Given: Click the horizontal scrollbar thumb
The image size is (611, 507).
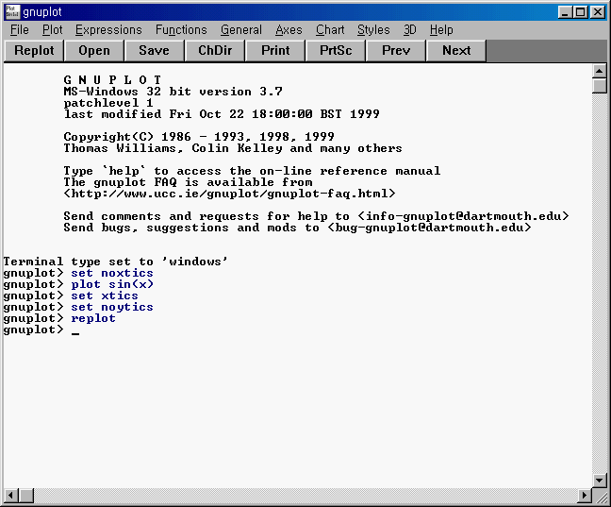Looking at the screenshot, I should [x=26, y=496].
